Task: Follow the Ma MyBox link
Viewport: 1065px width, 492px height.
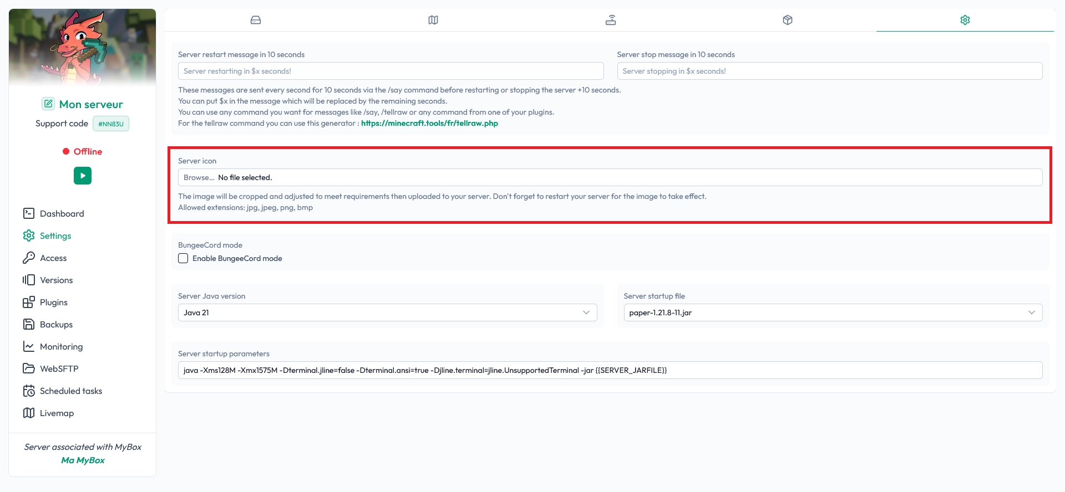Action: [83, 460]
